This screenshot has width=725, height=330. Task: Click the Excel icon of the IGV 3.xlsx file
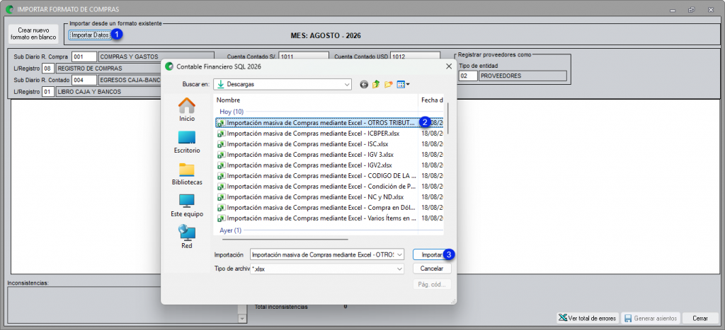(x=222, y=155)
